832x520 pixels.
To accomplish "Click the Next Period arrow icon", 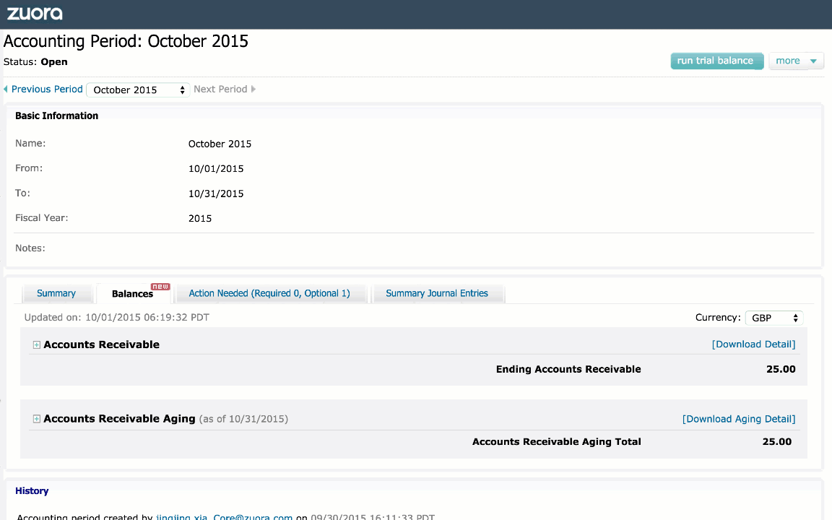I will click(x=252, y=89).
